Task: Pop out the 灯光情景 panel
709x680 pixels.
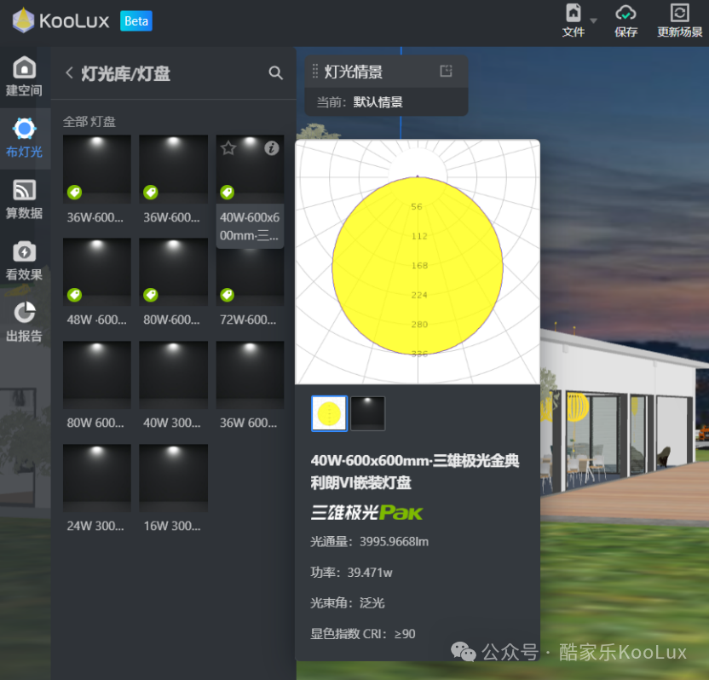Action: coord(446,71)
